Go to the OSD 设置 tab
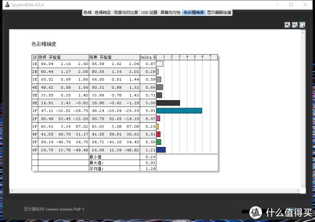This screenshot has width=315, height=222. [150, 12]
